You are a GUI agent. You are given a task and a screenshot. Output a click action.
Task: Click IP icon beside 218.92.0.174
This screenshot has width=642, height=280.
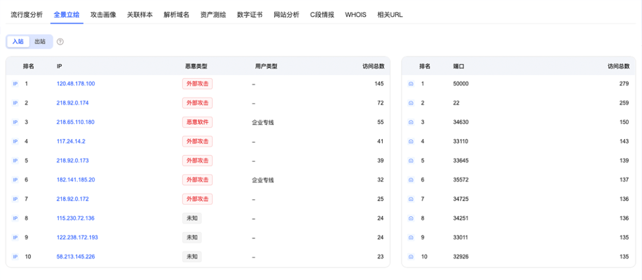click(x=15, y=103)
